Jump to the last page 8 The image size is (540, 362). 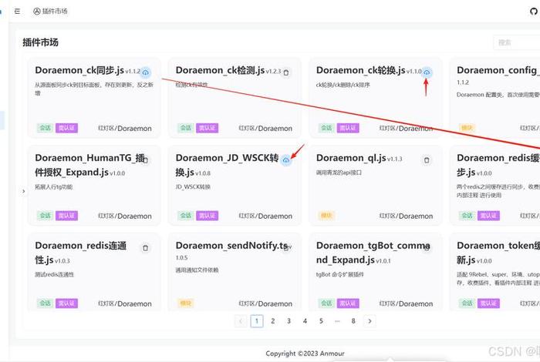click(x=353, y=321)
